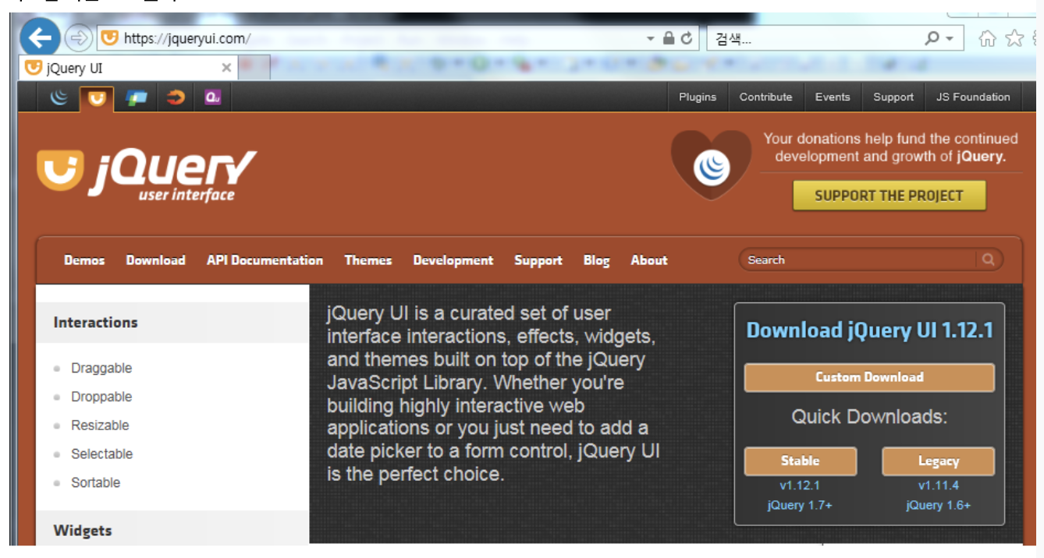Image resolution: width=1044 pixels, height=558 pixels.
Task: Click the SUPPORT THE PROJECT button
Action: [889, 196]
